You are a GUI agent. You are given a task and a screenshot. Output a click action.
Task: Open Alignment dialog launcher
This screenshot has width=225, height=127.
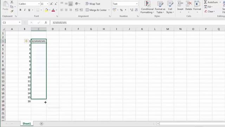[110, 16]
